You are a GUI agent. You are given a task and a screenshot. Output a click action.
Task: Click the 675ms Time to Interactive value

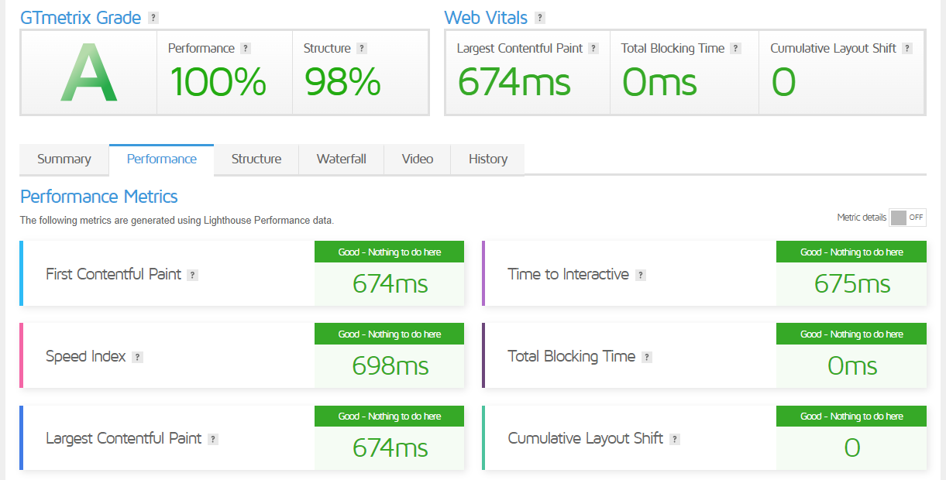[x=852, y=284]
